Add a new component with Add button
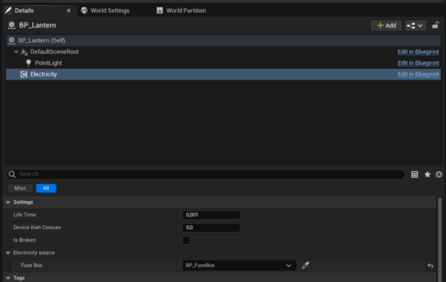 (387, 25)
